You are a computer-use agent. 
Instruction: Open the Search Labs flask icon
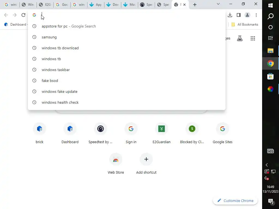(x=240, y=38)
